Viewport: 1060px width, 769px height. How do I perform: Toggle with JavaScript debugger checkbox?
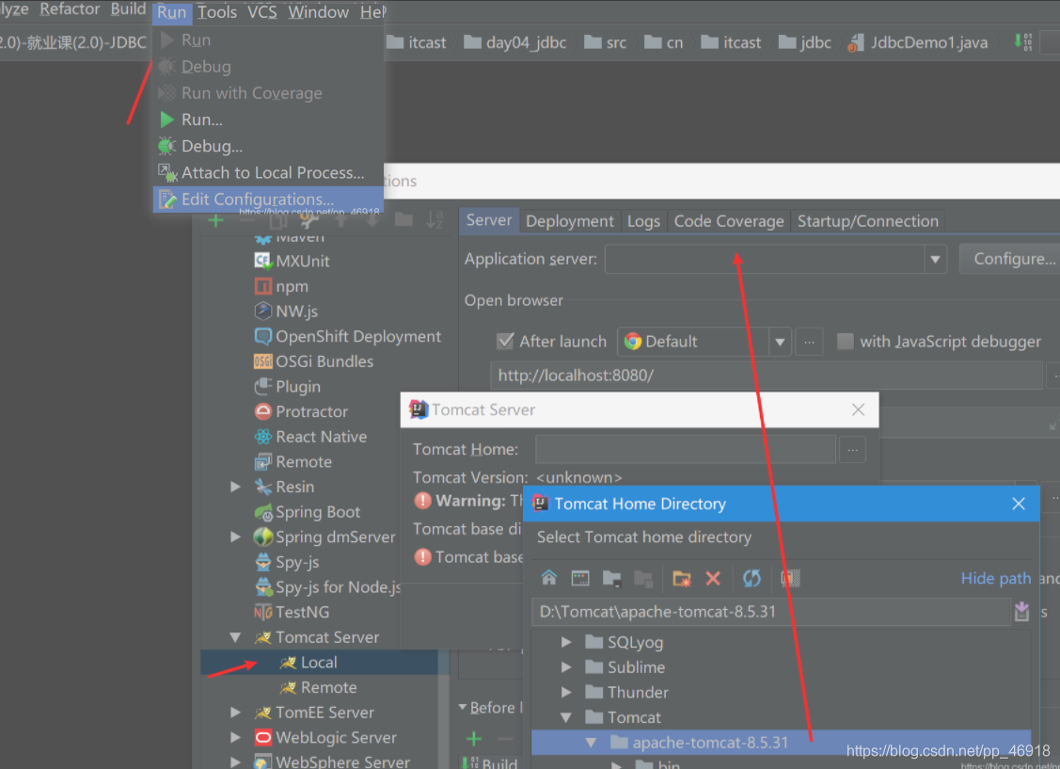[x=845, y=341]
